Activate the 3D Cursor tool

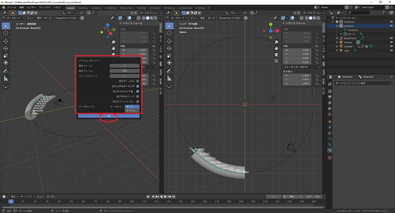[x=6, y=33]
